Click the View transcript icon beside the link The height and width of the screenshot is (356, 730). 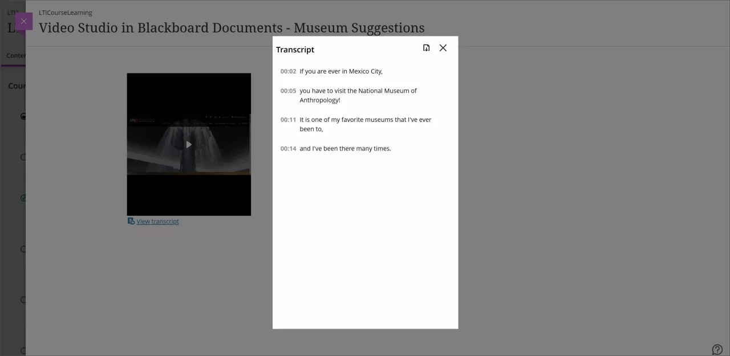(x=131, y=221)
